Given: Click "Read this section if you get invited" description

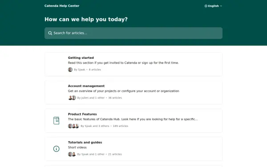Looking at the screenshot, I should tap(123, 63).
